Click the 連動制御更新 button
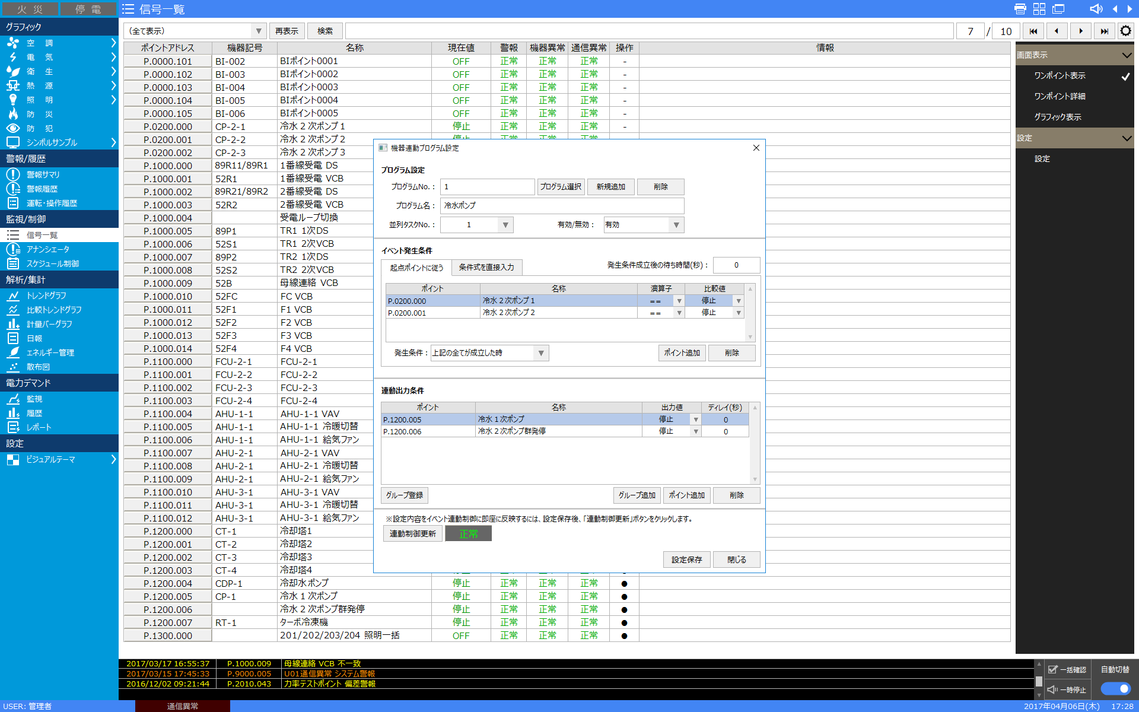 pos(412,533)
